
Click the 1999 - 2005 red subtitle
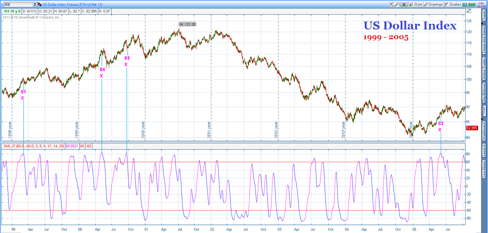tap(386, 37)
